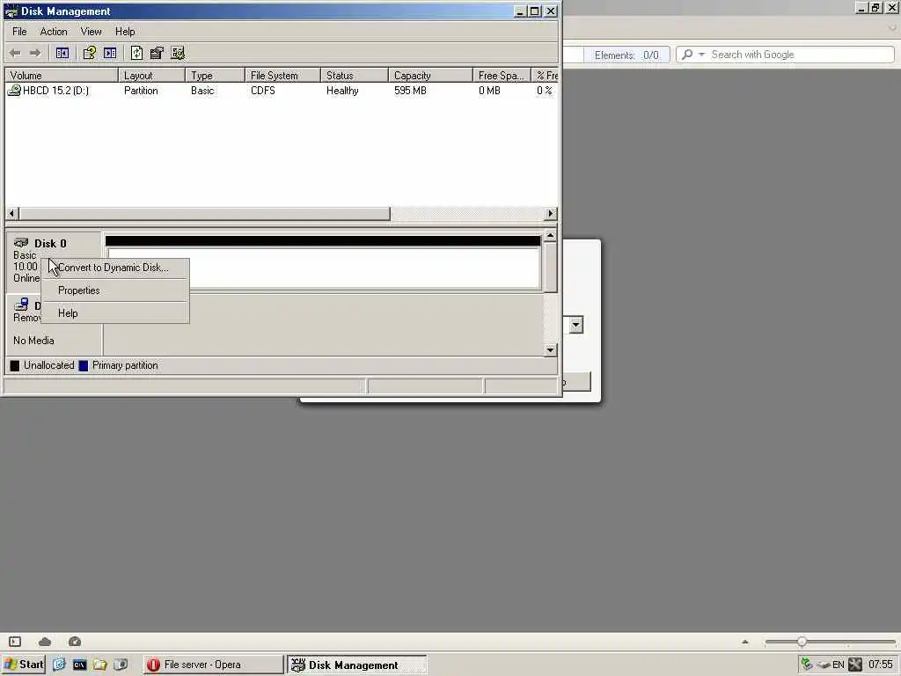Click the magnifier icon in Search with Google
This screenshot has height=676, width=901.
tap(687, 55)
